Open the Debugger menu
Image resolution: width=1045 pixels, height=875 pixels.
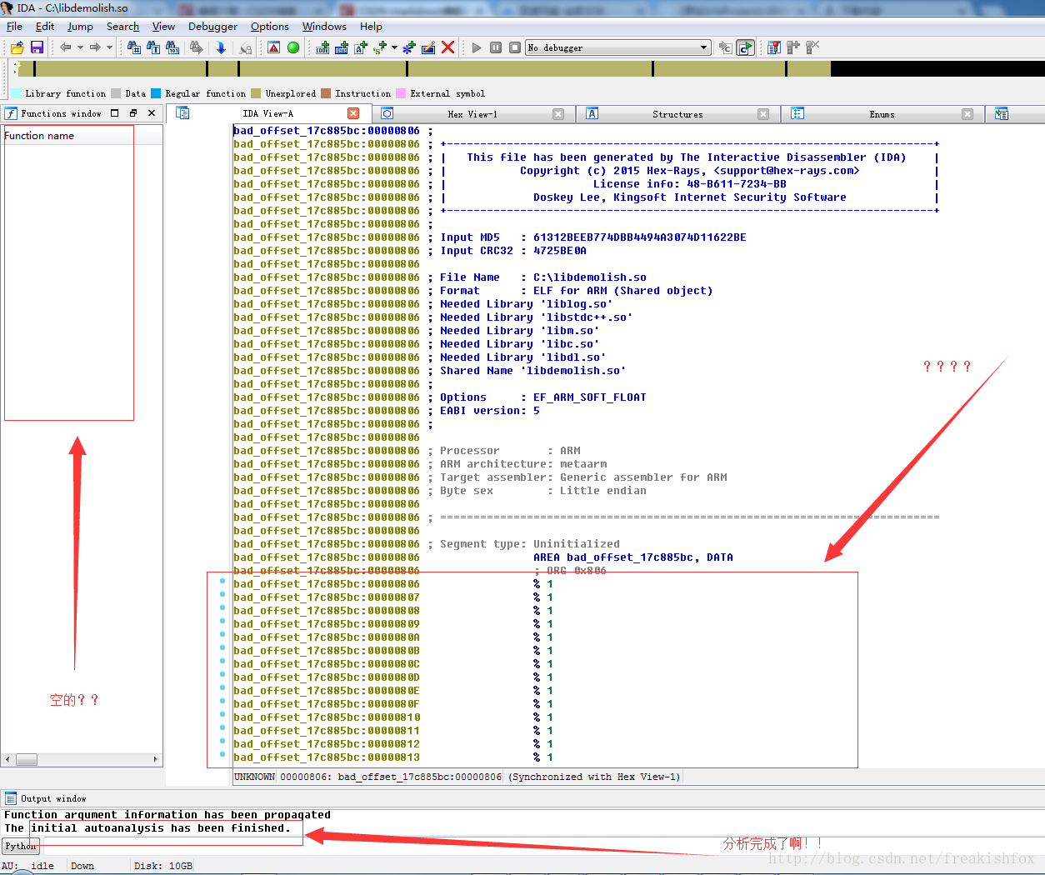[212, 27]
